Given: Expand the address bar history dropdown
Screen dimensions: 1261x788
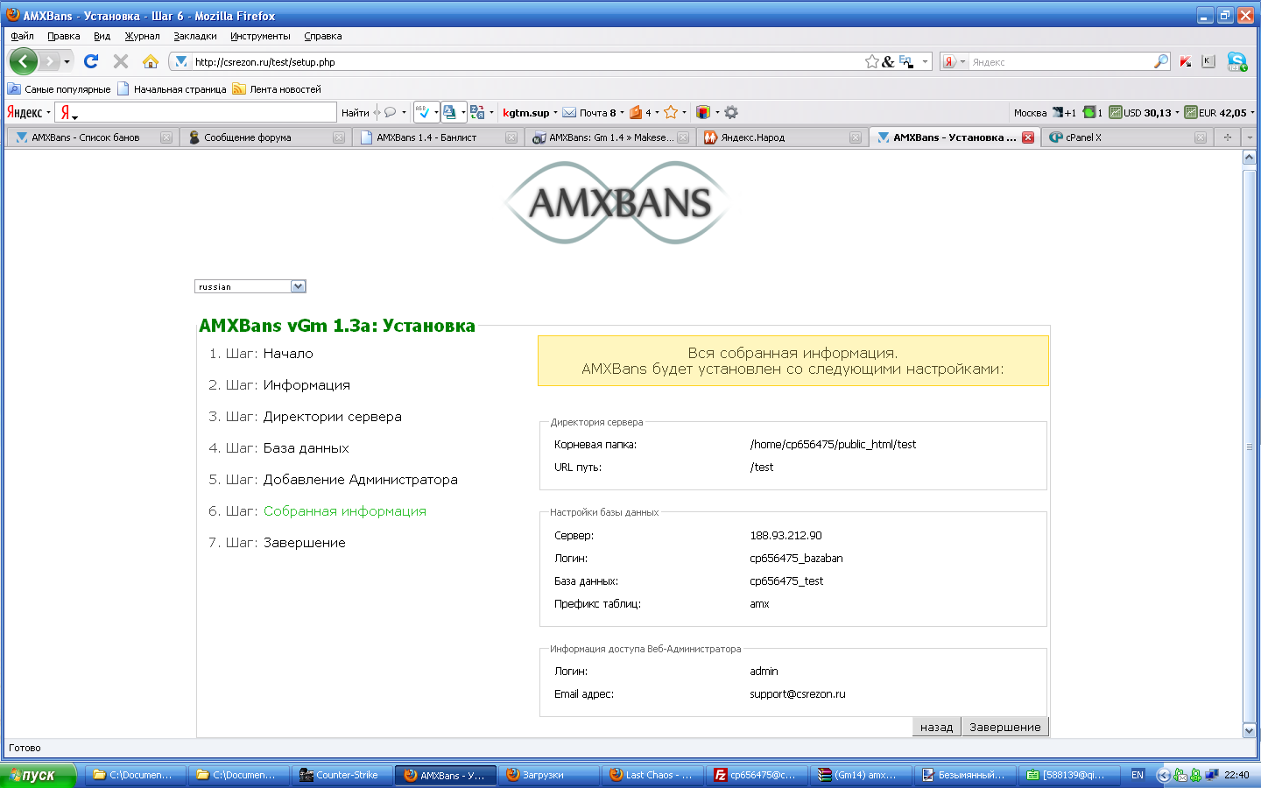Looking at the screenshot, I should [x=925, y=61].
